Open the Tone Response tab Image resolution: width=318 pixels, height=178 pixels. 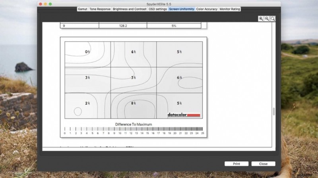click(100, 9)
